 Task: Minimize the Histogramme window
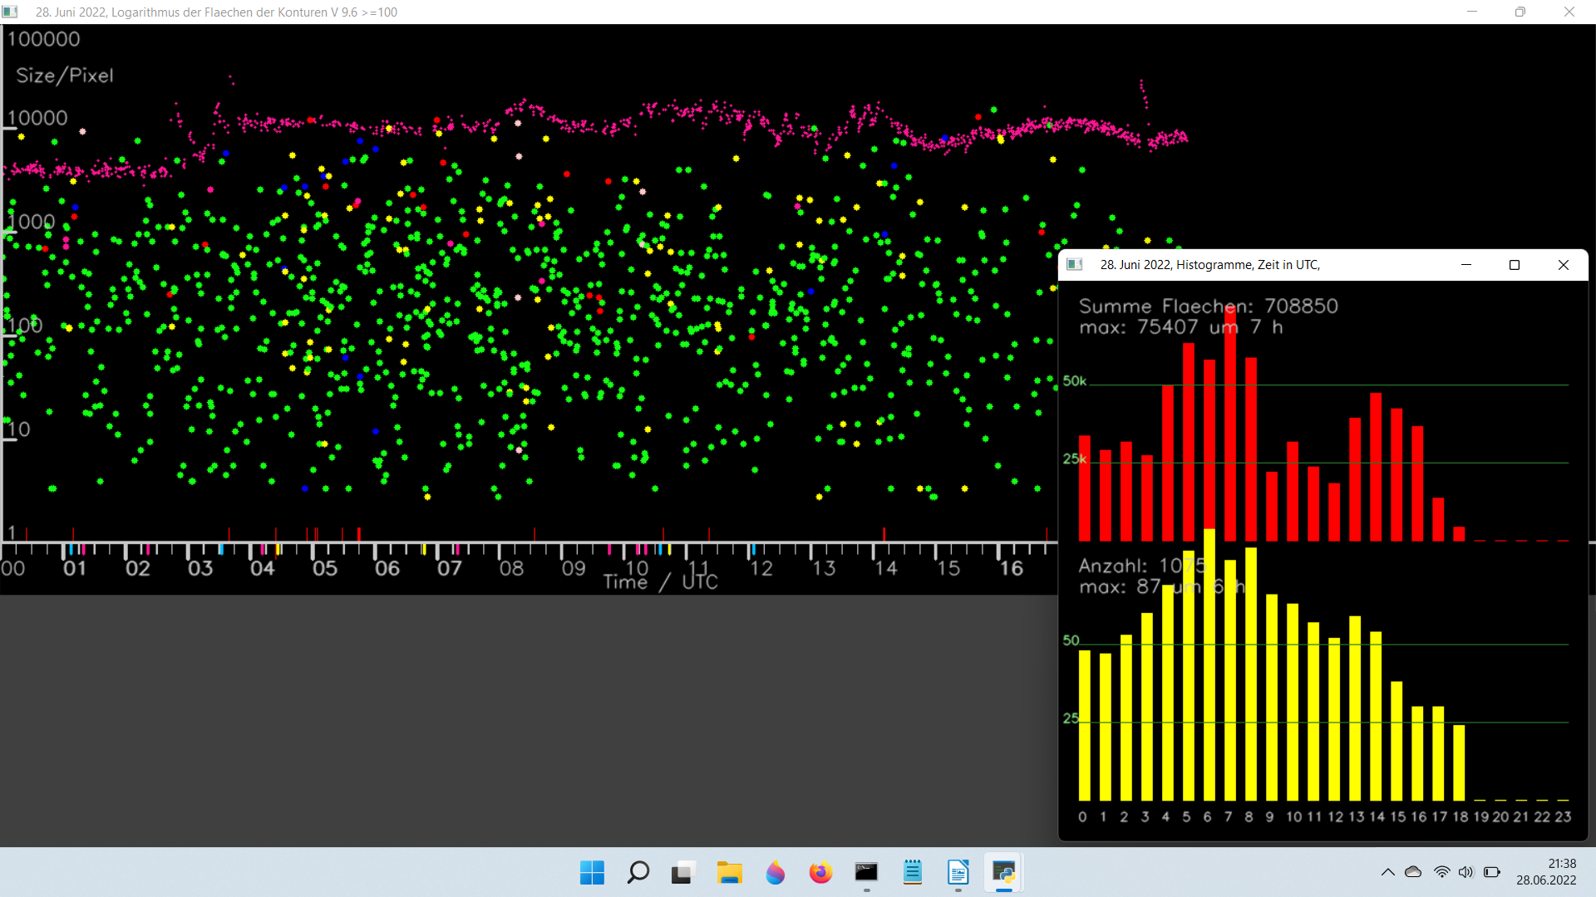pos(1466,264)
